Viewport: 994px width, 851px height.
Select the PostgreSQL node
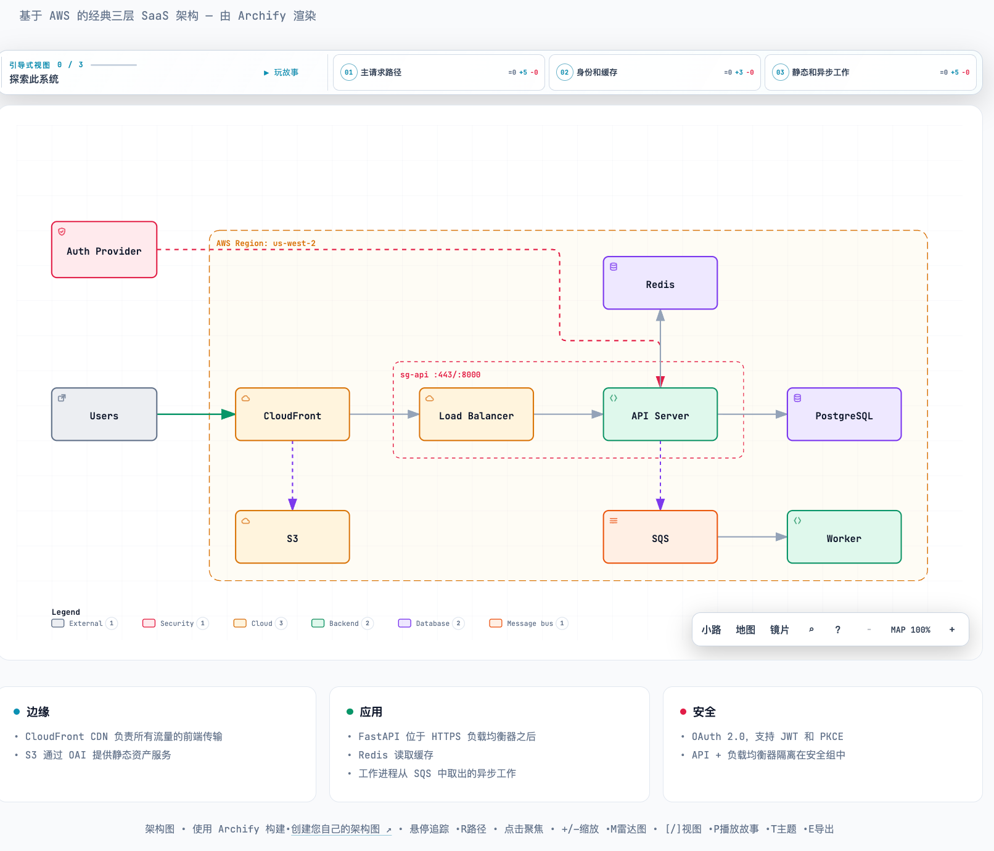click(844, 414)
